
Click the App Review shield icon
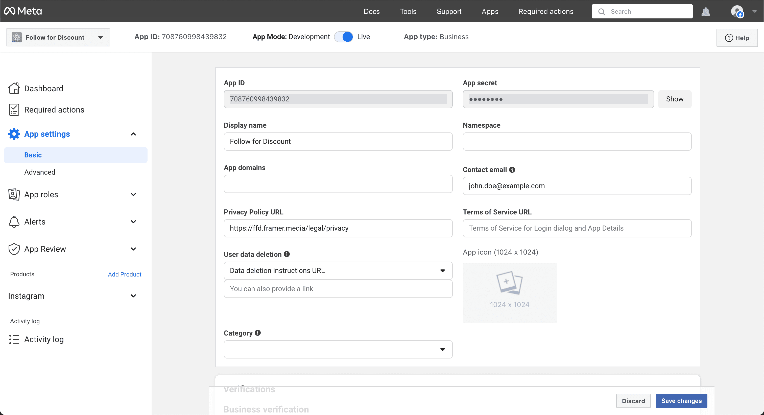click(14, 249)
